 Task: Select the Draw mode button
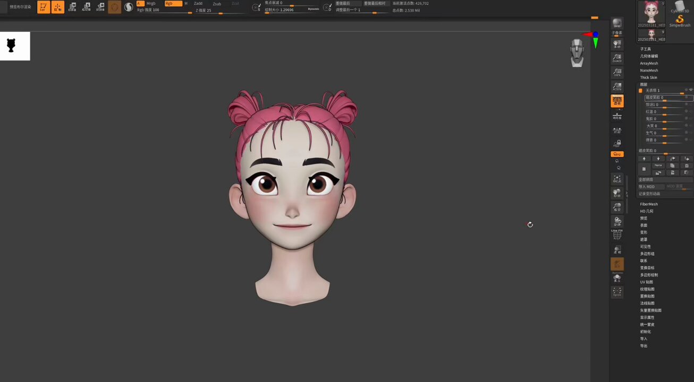[58, 7]
